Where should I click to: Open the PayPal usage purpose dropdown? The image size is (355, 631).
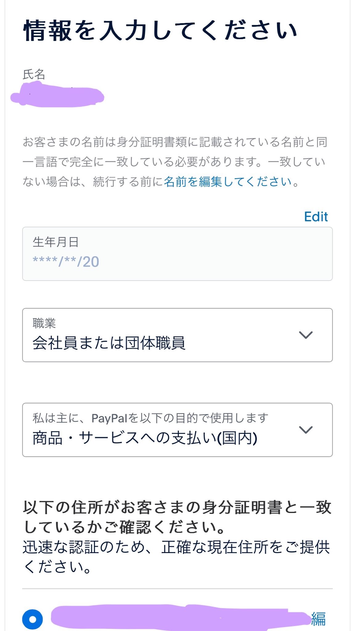pyautogui.click(x=177, y=429)
